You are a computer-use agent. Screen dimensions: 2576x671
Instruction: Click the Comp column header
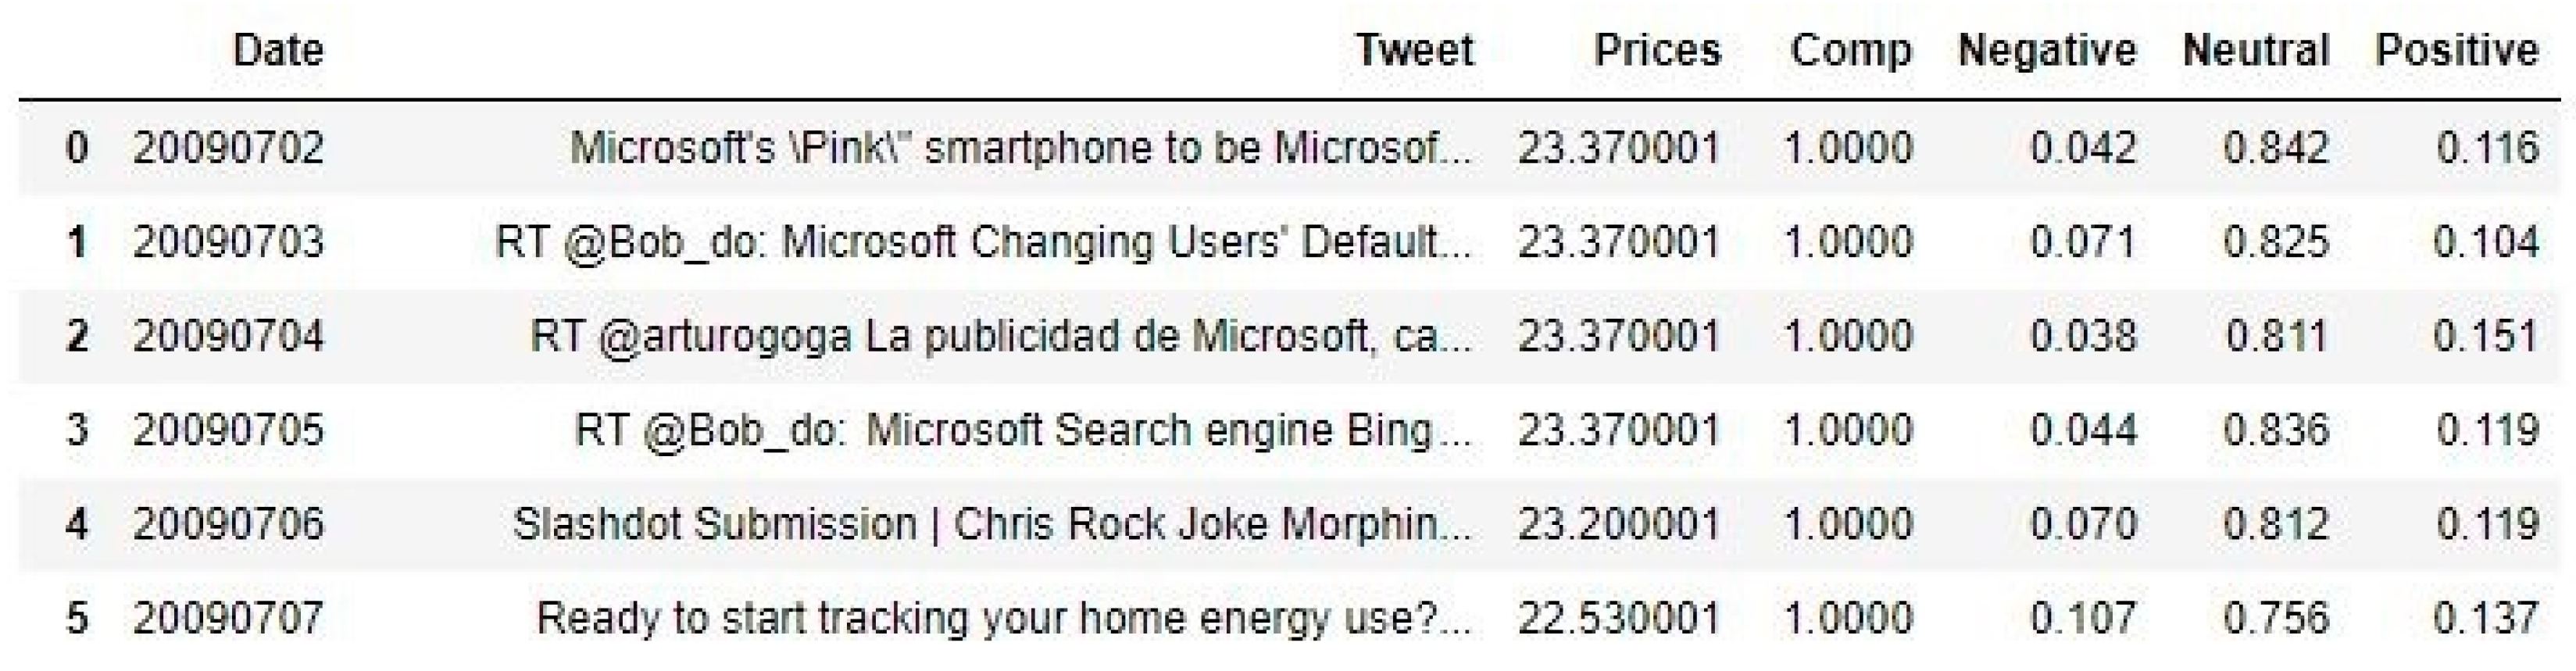1850,50
